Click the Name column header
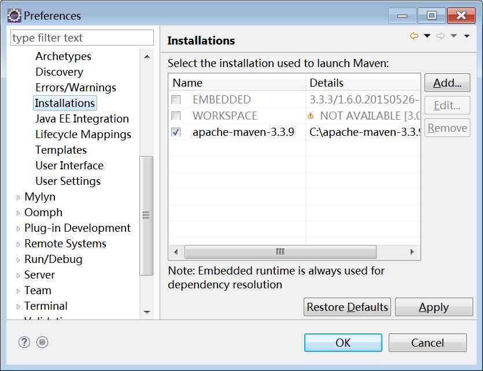This screenshot has width=483, height=371. [x=237, y=83]
